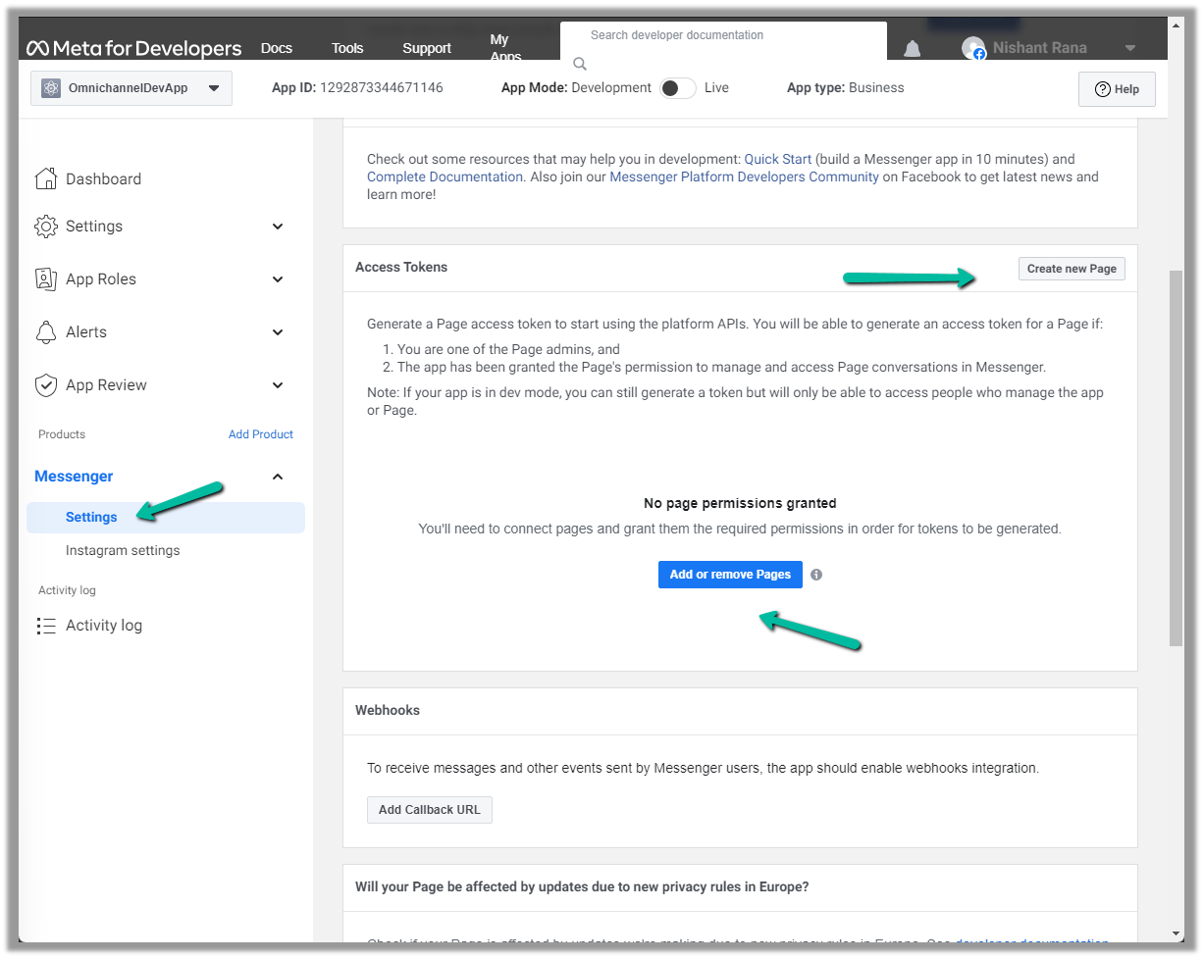Click the Nishant Rana profile avatar
The image size is (1203, 959).
973,48
